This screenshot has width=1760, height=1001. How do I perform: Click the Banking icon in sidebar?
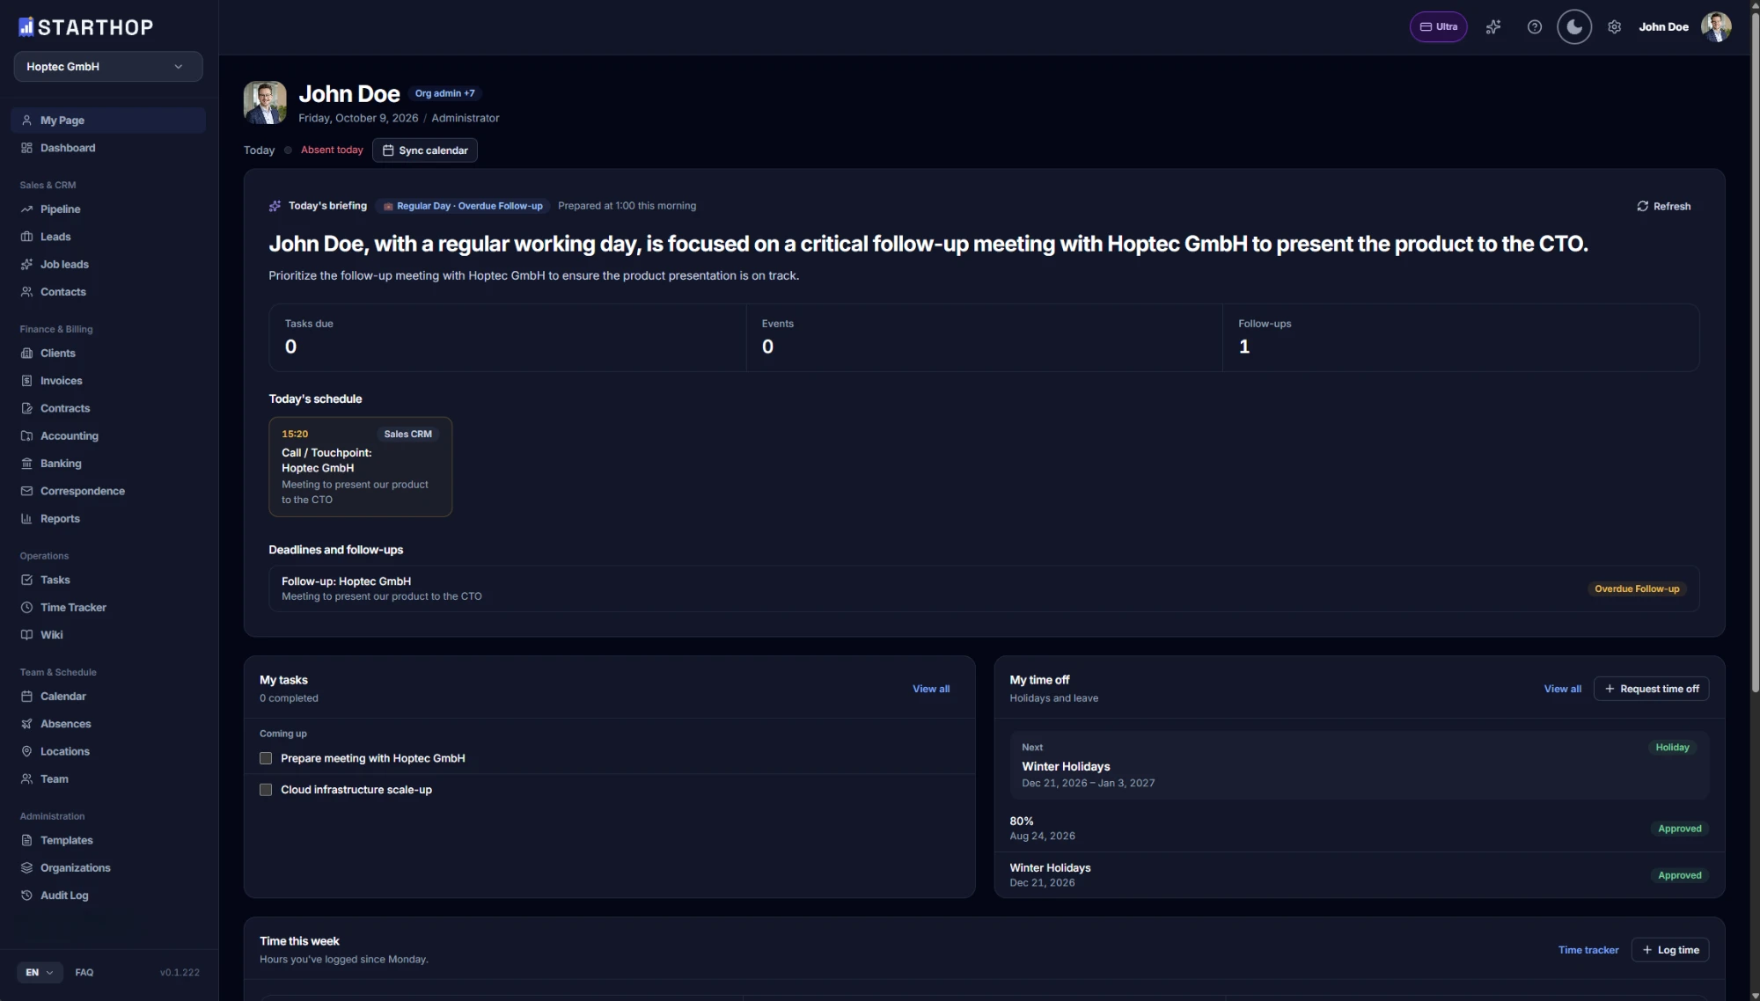point(26,464)
